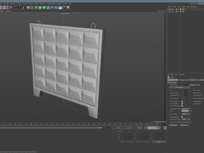This screenshot has width=204, height=153.
Task: Click the Default Camera viewport label
Action: click(65, 14)
